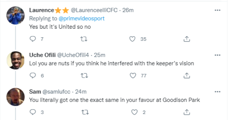The height and width of the screenshot is (120, 229).
Task: Reply to Sam's Goodison Park tweet
Action: point(33,112)
